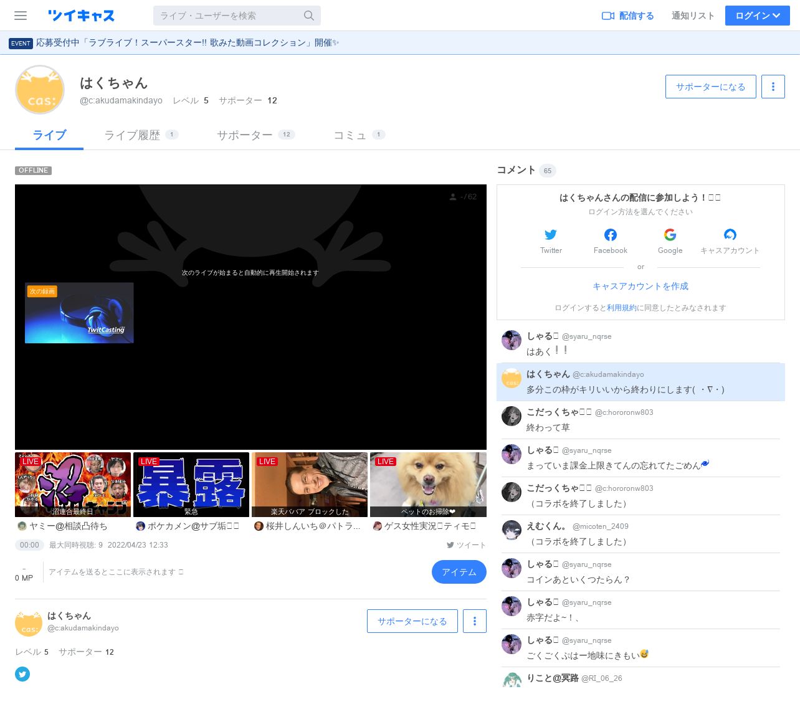Open the 次の録画 preview thumbnail

point(79,313)
